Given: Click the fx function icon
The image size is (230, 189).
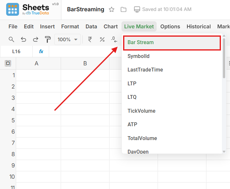Looking at the screenshot, I should point(41,52).
